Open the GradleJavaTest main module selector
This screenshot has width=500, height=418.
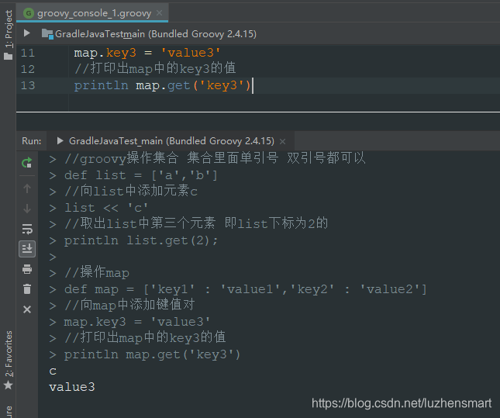[x=149, y=34]
